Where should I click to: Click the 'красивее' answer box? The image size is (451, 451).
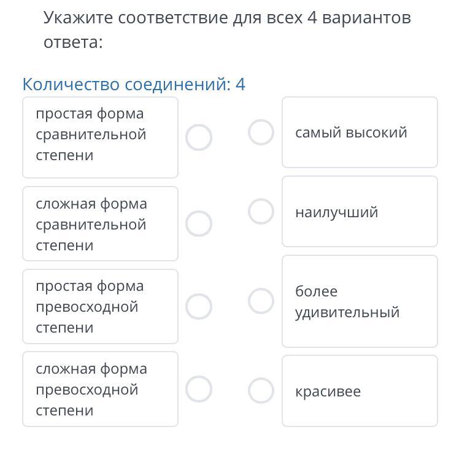[x=360, y=391]
